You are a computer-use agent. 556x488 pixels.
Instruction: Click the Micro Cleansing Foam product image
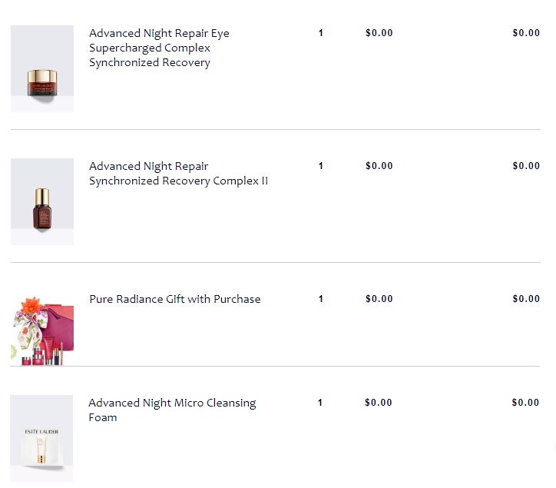tap(41, 439)
